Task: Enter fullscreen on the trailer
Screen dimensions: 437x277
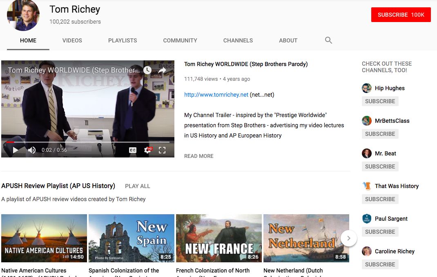Action: (x=162, y=150)
